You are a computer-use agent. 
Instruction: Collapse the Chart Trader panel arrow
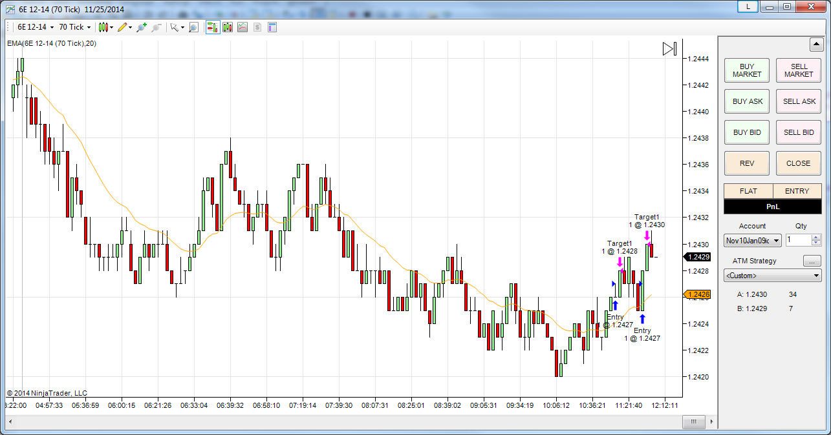[815, 45]
